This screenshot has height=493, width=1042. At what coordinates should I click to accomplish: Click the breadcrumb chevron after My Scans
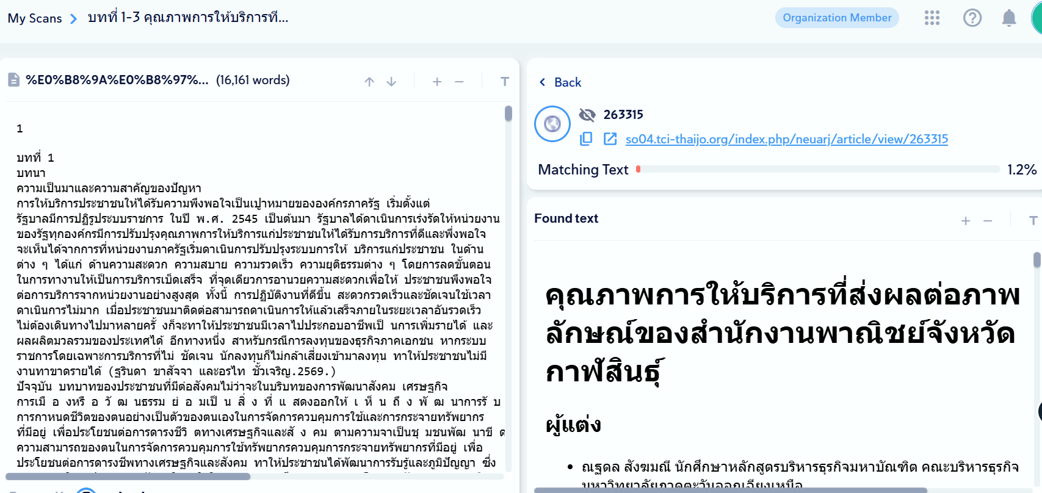click(x=74, y=19)
